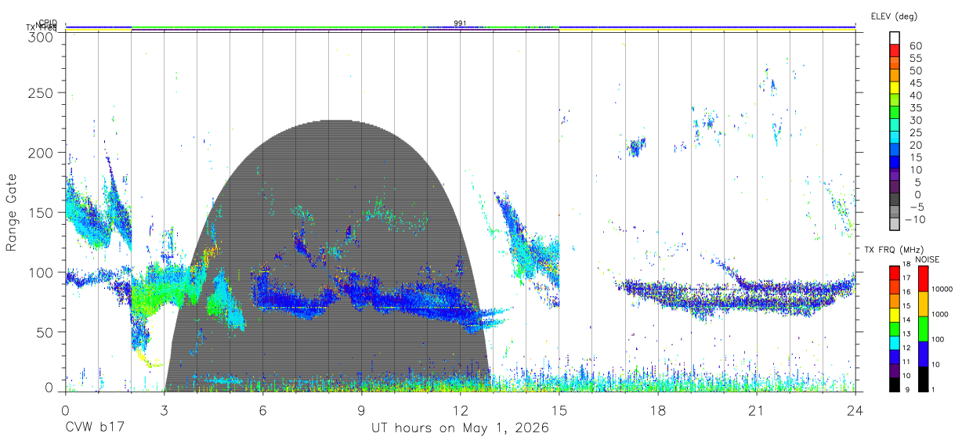Click the ELEV colorbar label "35"
The image size is (962, 444).
point(915,107)
